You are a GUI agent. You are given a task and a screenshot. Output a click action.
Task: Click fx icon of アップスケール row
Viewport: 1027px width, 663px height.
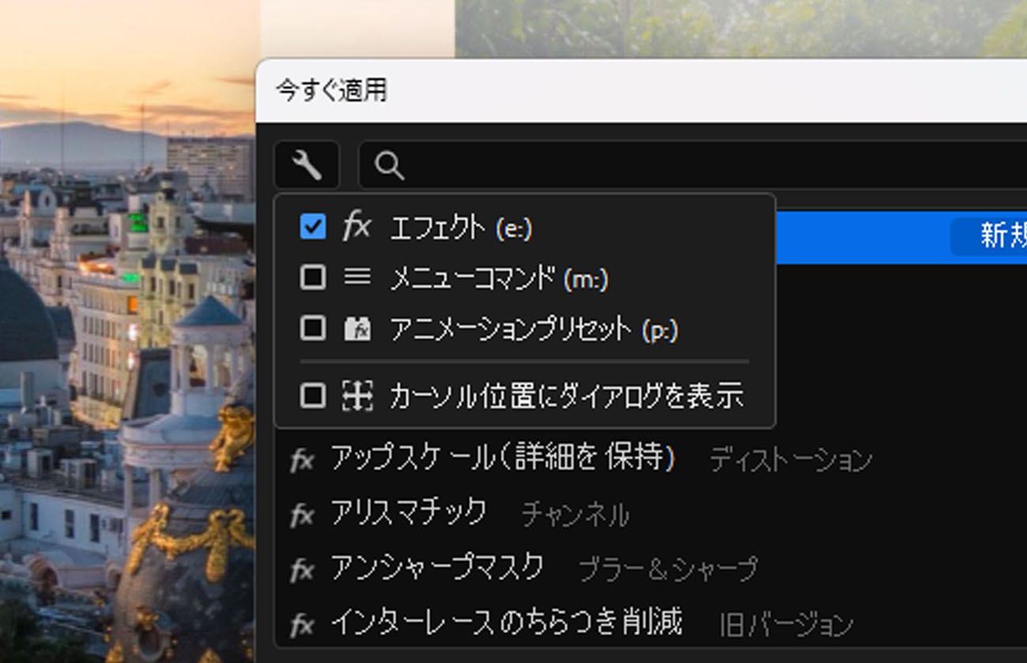pos(302,460)
